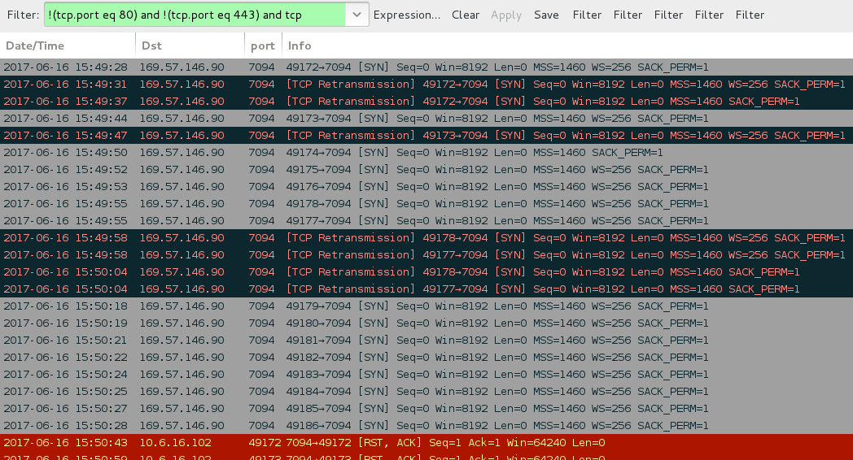
Task: Click the greyed-out Apply button
Action: coord(506,15)
